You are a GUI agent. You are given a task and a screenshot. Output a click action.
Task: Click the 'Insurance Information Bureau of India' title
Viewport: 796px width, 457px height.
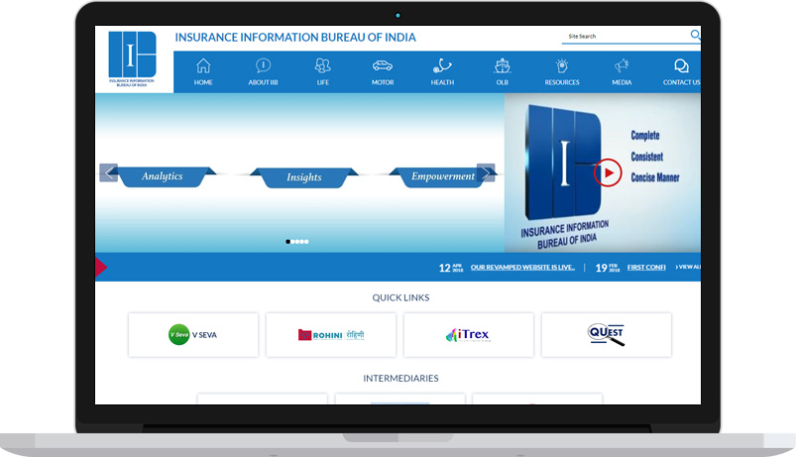pyautogui.click(x=295, y=37)
